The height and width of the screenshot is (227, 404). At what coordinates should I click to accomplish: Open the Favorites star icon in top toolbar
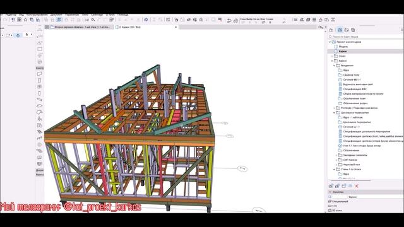[25, 20]
